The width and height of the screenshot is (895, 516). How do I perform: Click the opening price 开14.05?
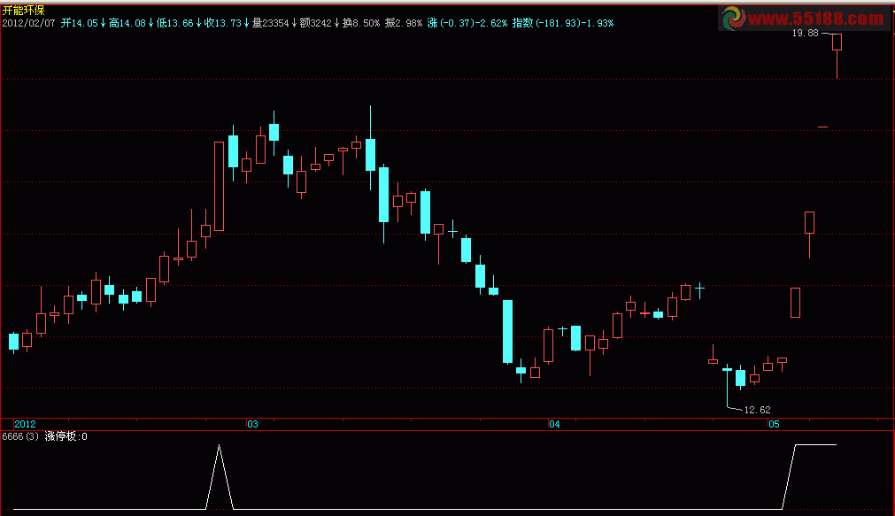click(80, 23)
